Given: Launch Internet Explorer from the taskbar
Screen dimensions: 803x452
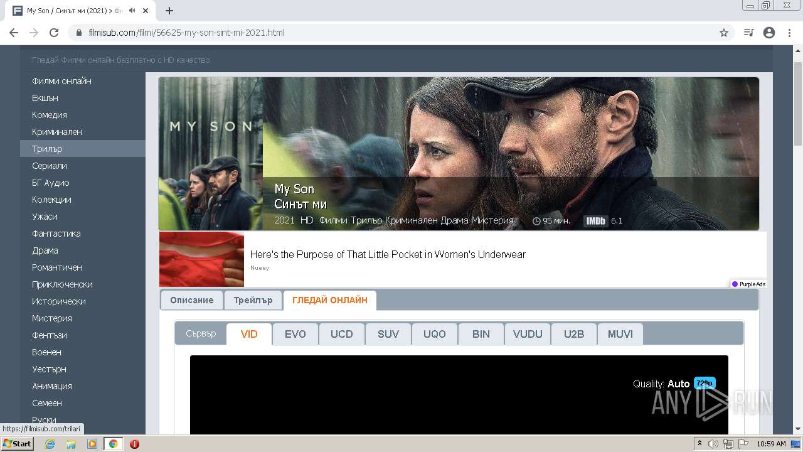Looking at the screenshot, I should (x=50, y=444).
